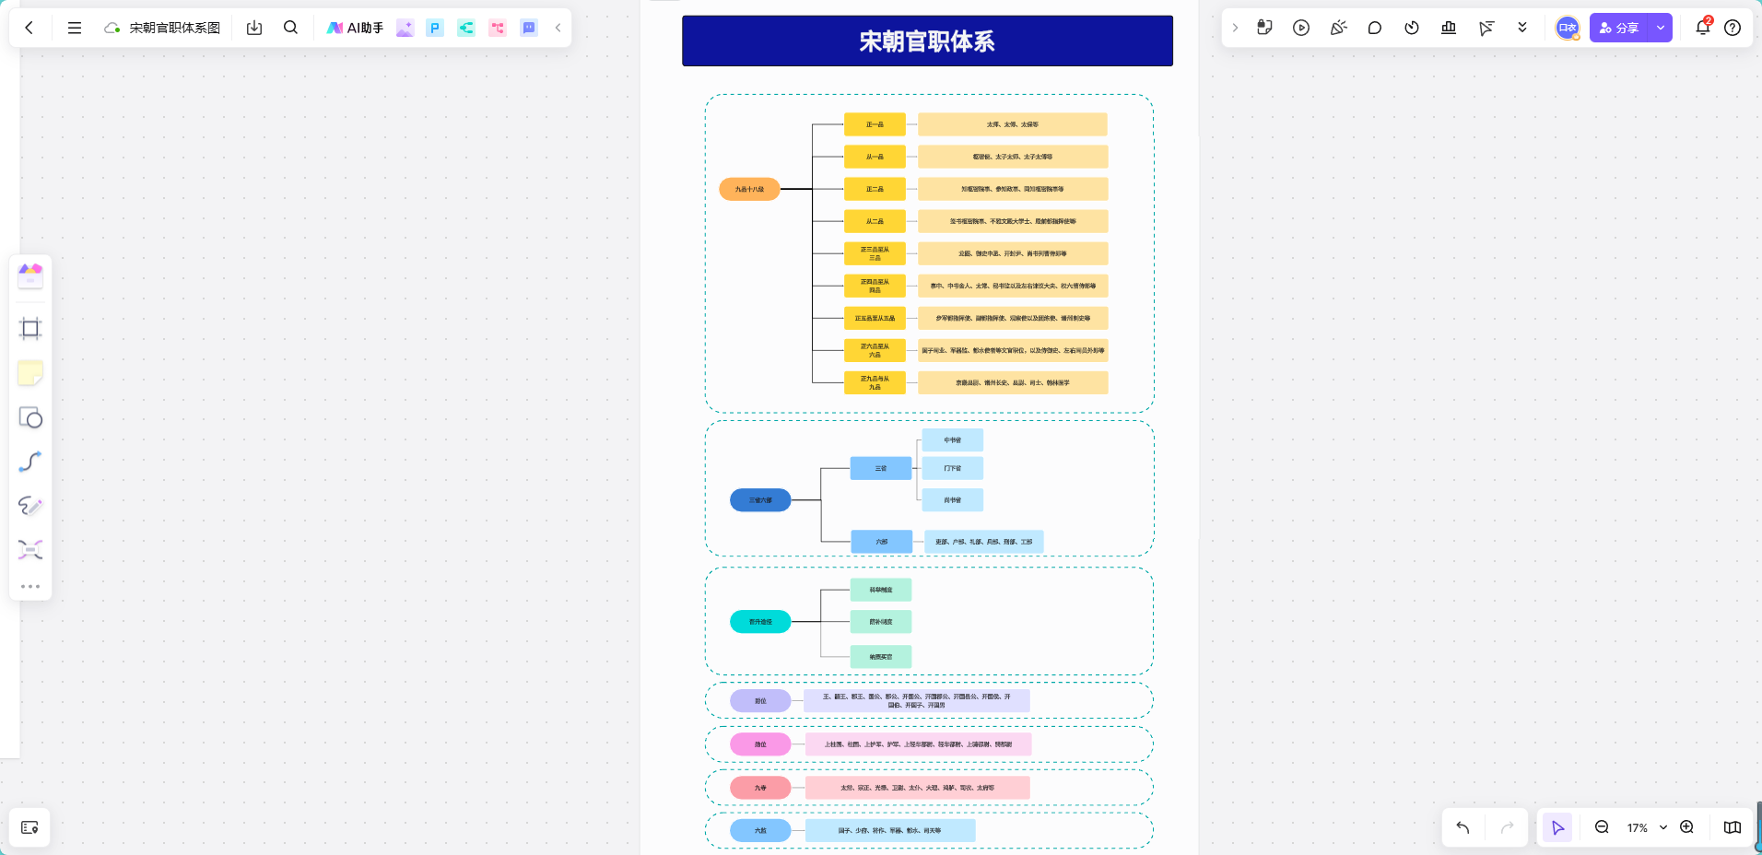Select the Shapes tool
Screen dimensions: 1762x855
(x=30, y=417)
